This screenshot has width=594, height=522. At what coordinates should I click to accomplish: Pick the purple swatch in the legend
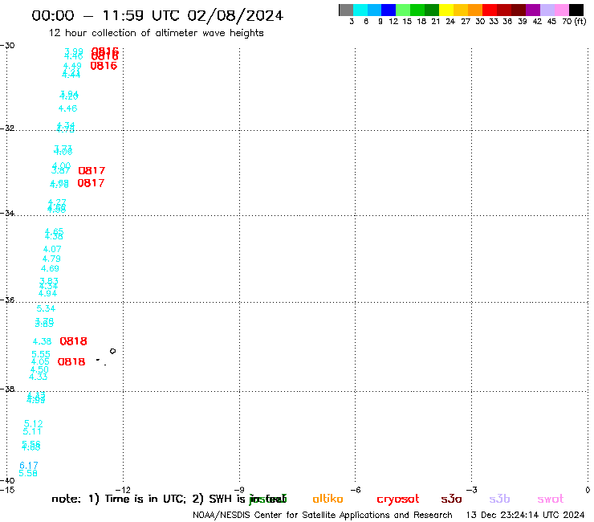click(x=533, y=10)
